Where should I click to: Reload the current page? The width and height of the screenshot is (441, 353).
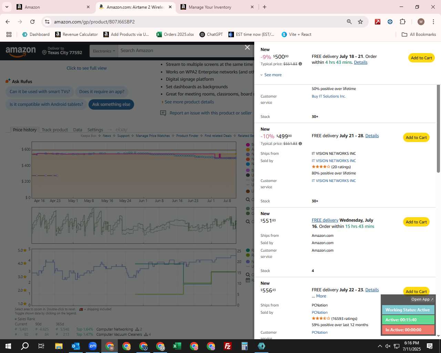pos(32,22)
